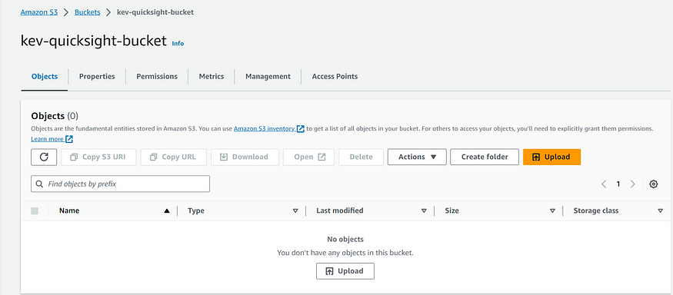Open table preferences gear icon

653,184
